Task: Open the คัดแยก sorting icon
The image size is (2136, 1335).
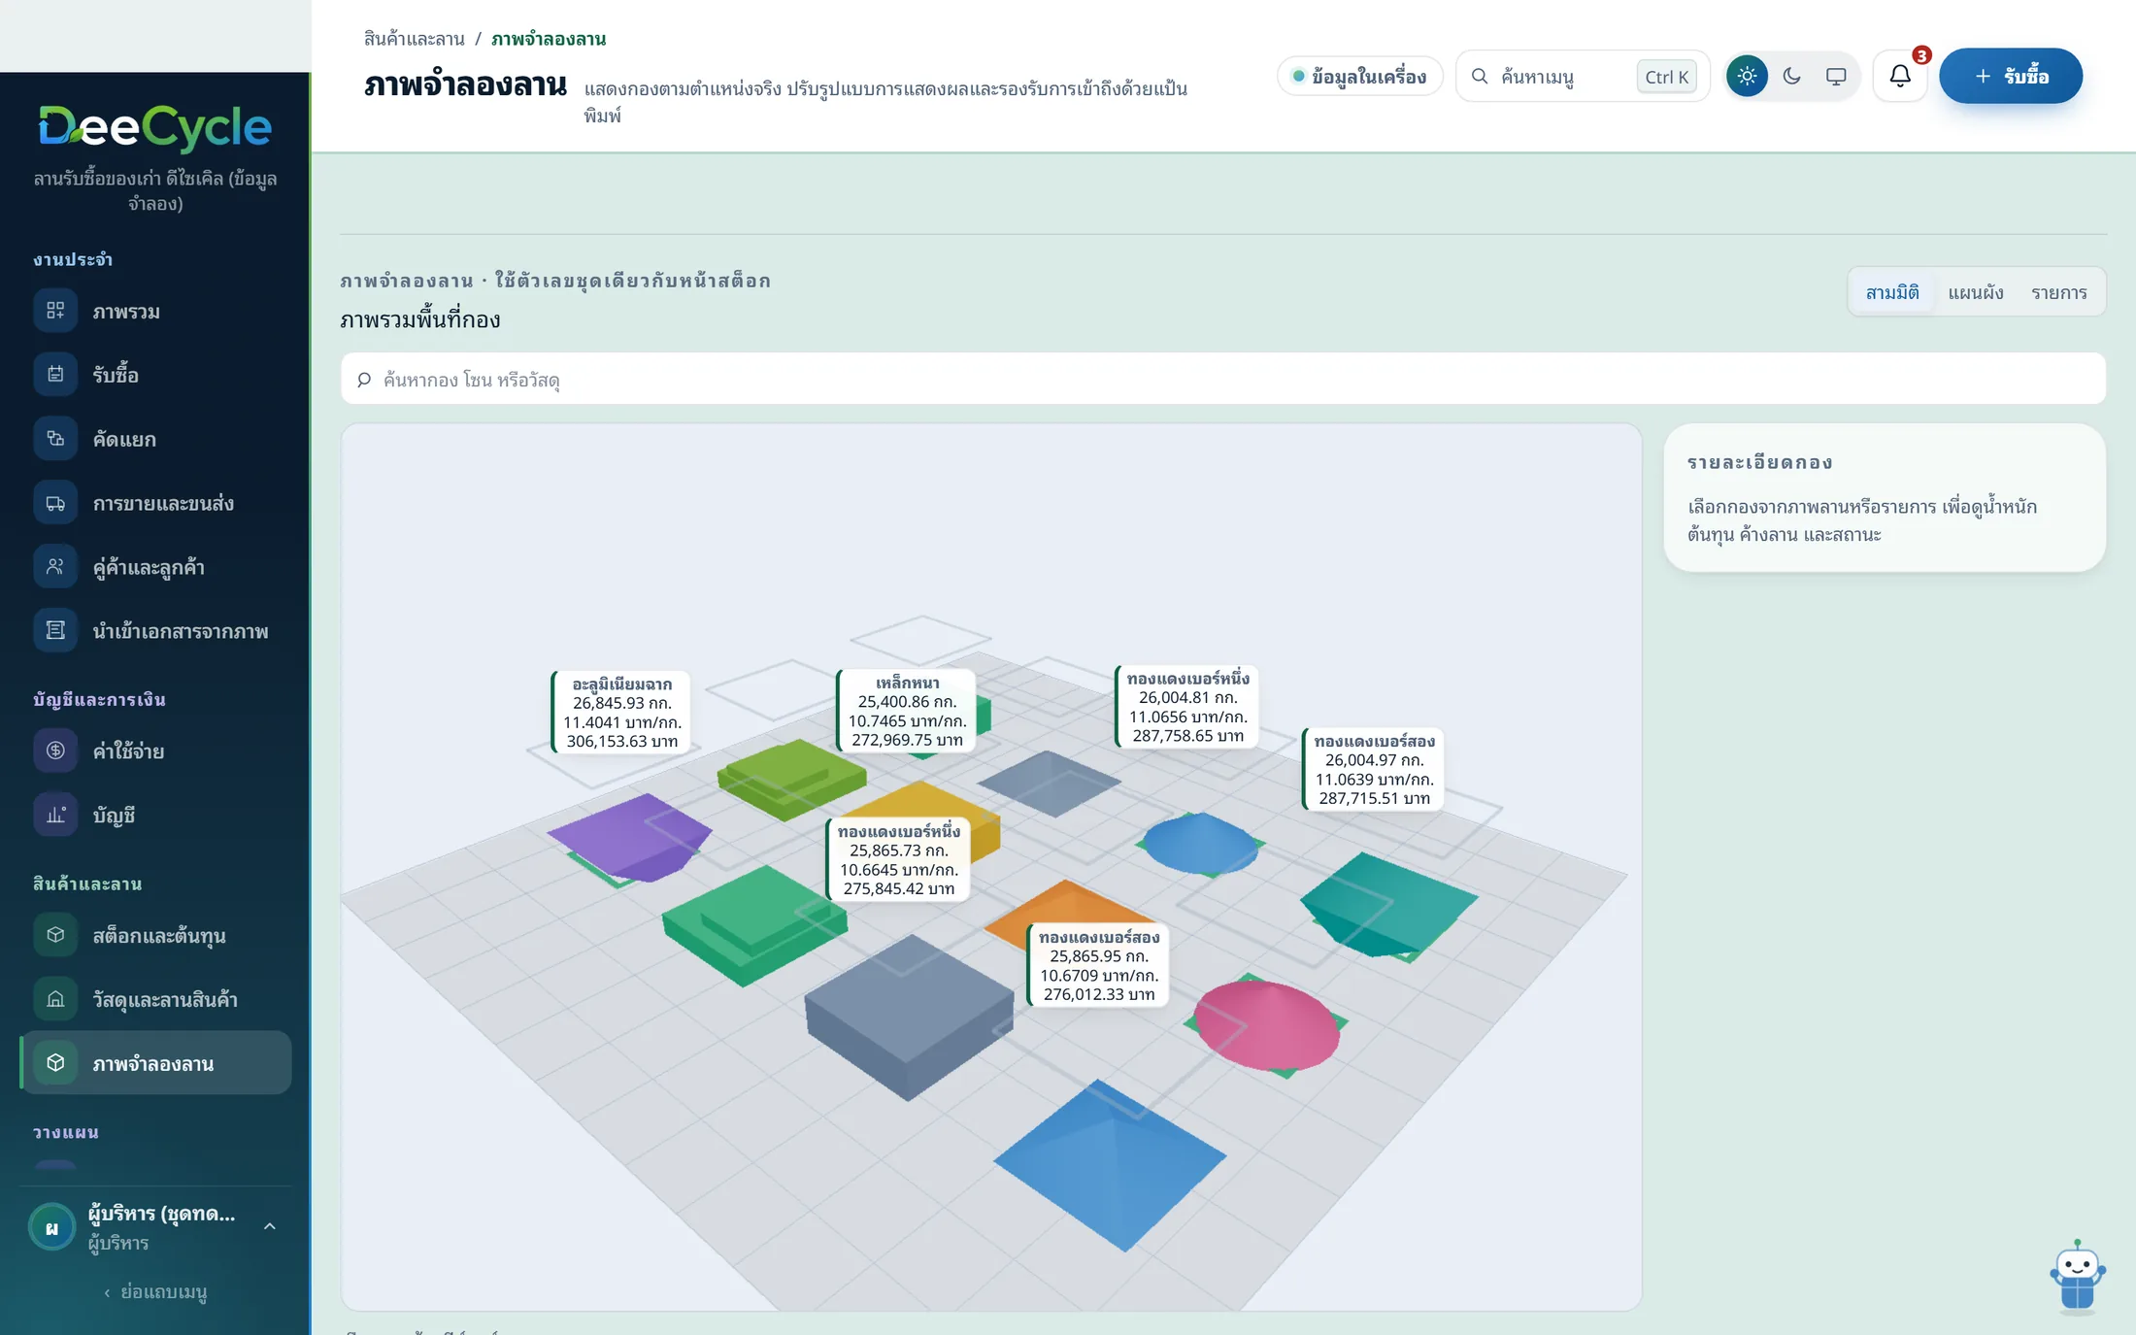Action: [55, 439]
